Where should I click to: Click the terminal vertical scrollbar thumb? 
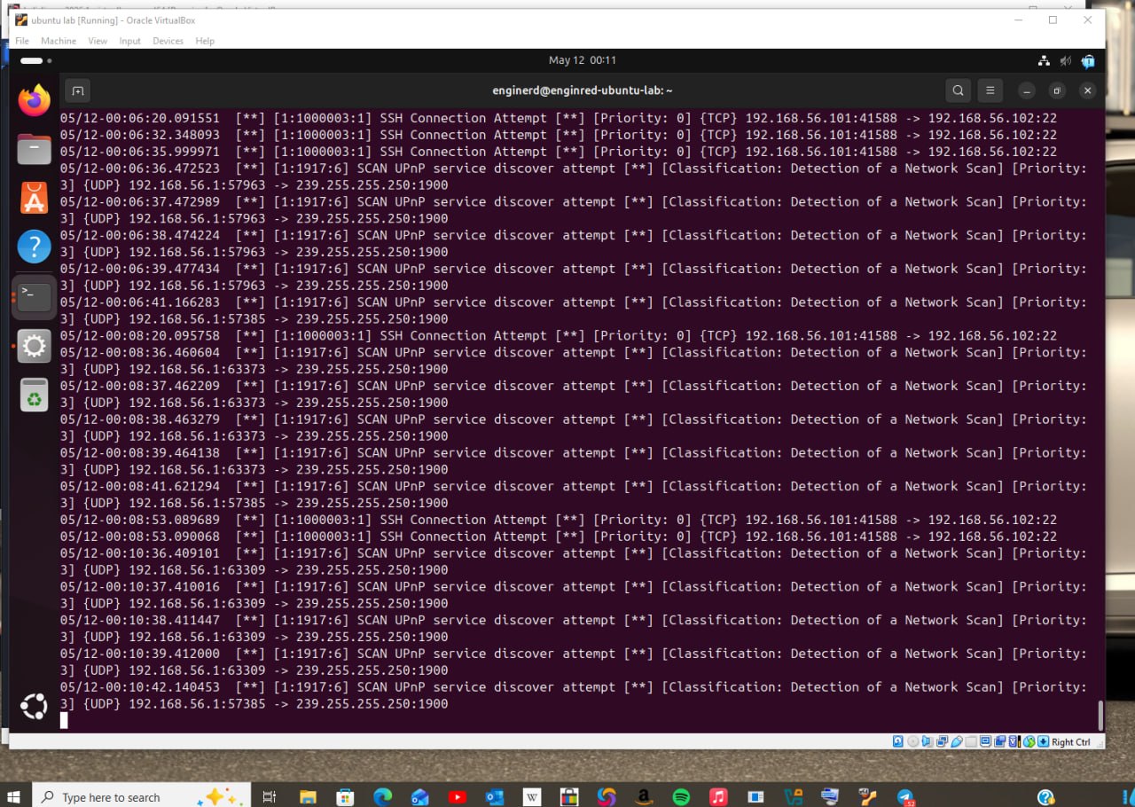tap(1100, 715)
